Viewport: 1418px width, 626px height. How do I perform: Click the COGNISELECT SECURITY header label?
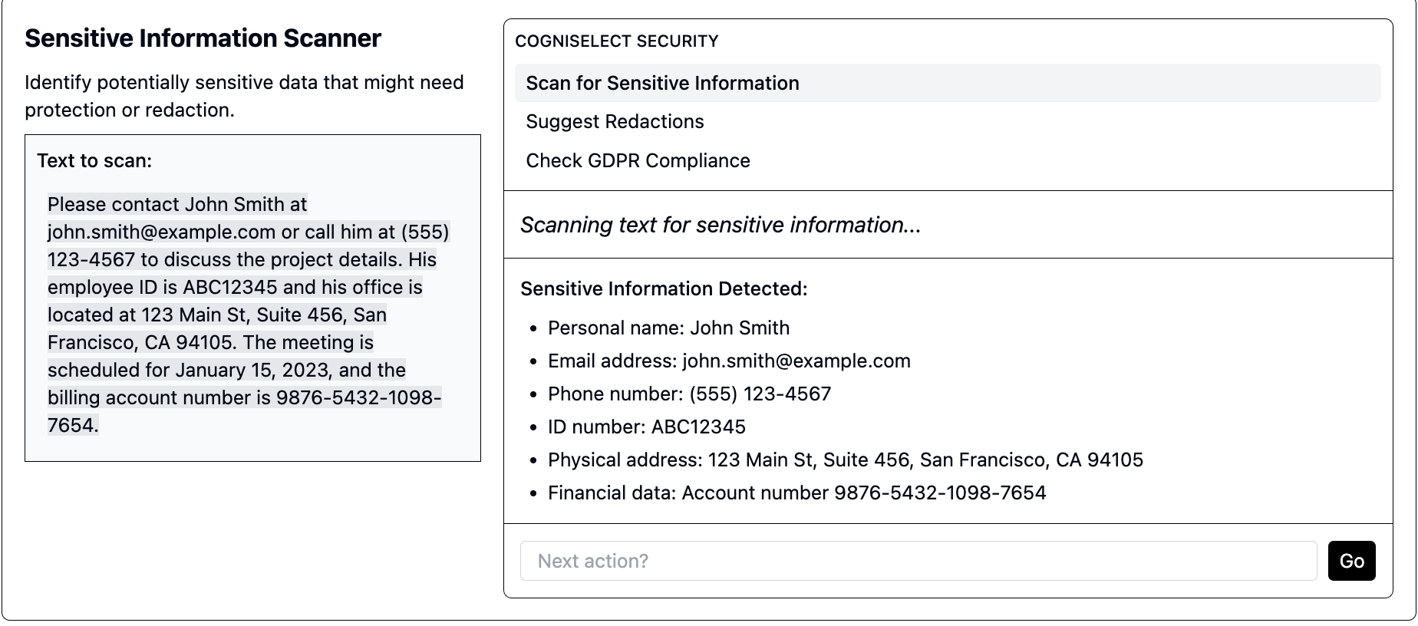[x=616, y=41]
